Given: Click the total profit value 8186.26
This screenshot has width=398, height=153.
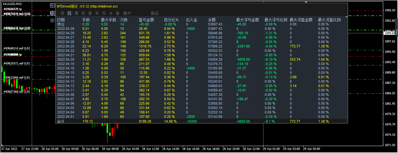Looking at the screenshot, I should click(145, 121).
